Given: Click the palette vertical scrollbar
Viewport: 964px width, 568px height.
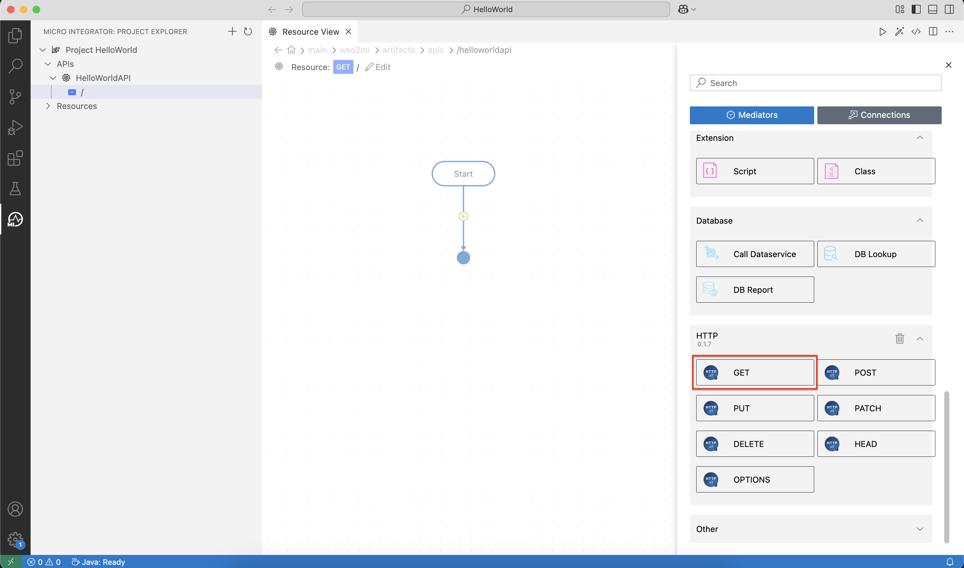Looking at the screenshot, I should pyautogui.click(x=946, y=467).
